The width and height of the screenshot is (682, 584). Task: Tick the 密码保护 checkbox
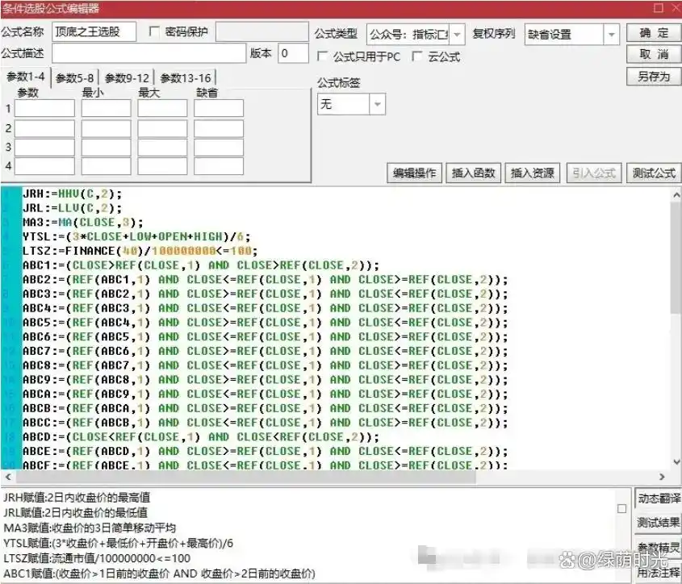tap(154, 31)
